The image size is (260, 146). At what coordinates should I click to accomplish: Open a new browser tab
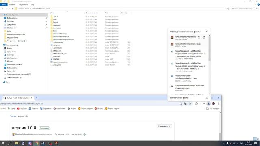tap(37, 98)
